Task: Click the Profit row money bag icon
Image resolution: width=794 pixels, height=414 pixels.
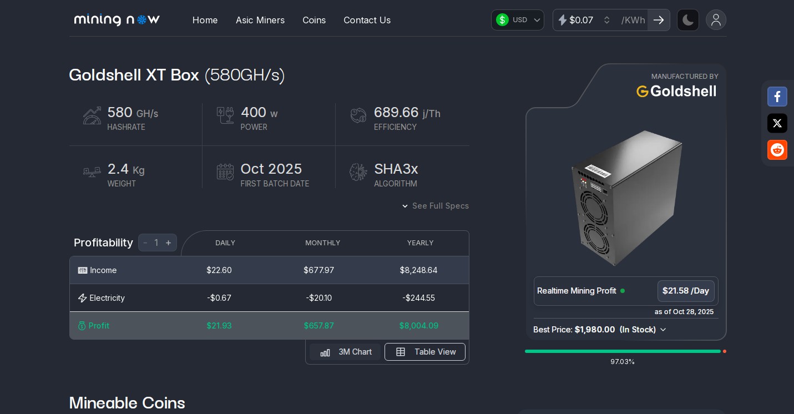Action: click(82, 326)
